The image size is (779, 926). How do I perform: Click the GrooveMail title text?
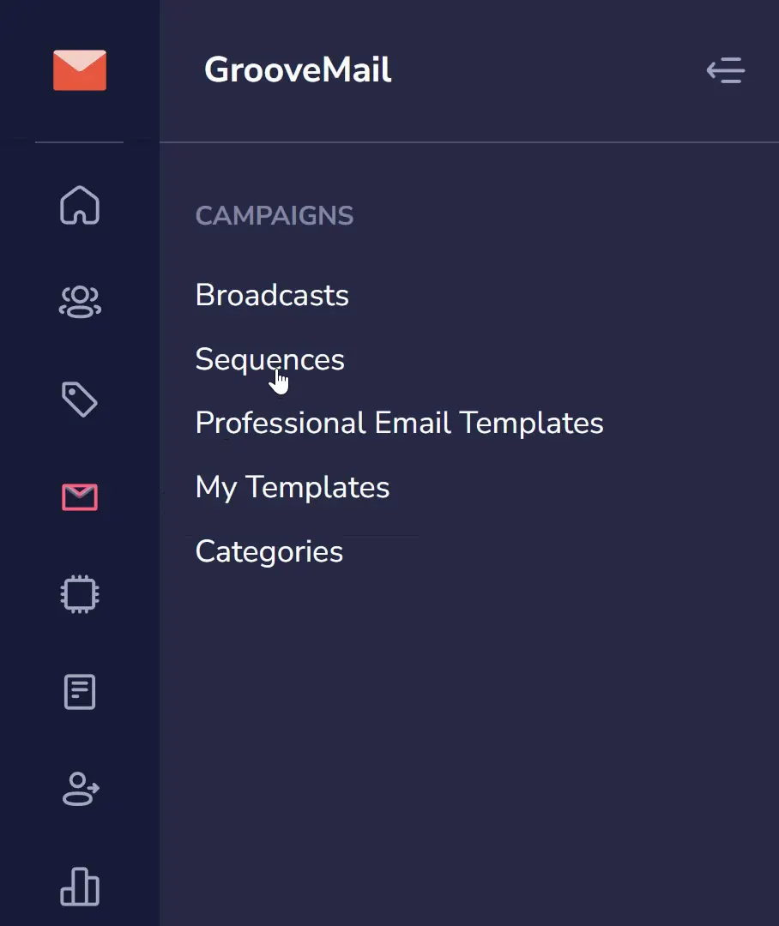tap(298, 69)
